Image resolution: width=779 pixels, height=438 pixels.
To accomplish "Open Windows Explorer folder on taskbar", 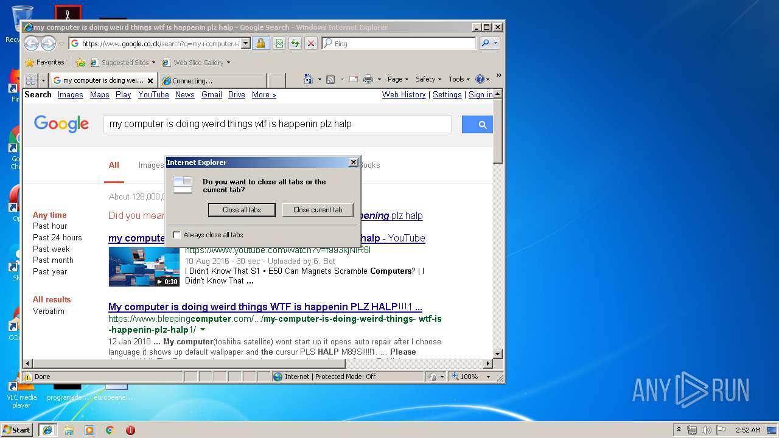I will point(68,430).
